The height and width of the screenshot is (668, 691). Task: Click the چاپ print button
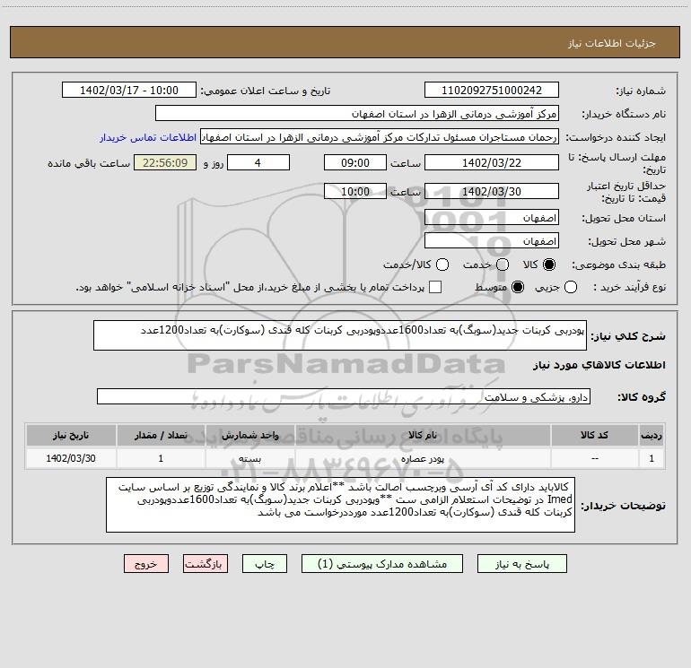click(265, 564)
